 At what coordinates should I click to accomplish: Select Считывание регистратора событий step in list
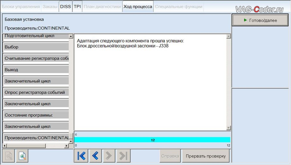[x=35, y=58]
